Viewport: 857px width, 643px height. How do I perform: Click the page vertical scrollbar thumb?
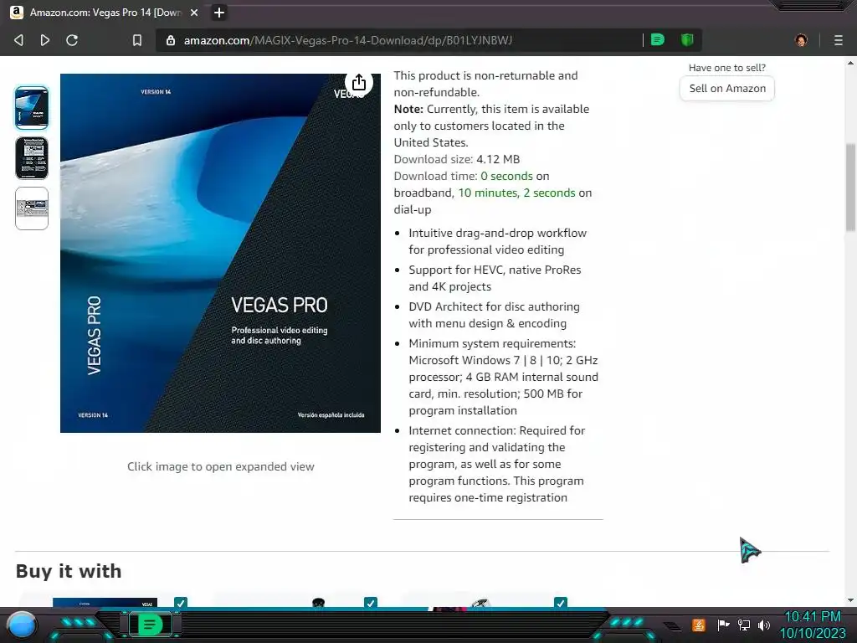point(850,187)
